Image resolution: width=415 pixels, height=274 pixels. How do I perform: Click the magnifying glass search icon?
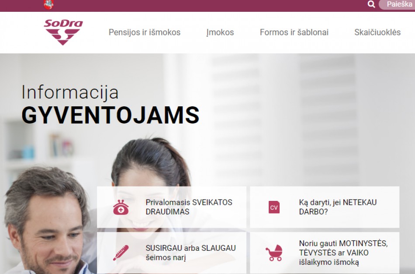point(371,4)
